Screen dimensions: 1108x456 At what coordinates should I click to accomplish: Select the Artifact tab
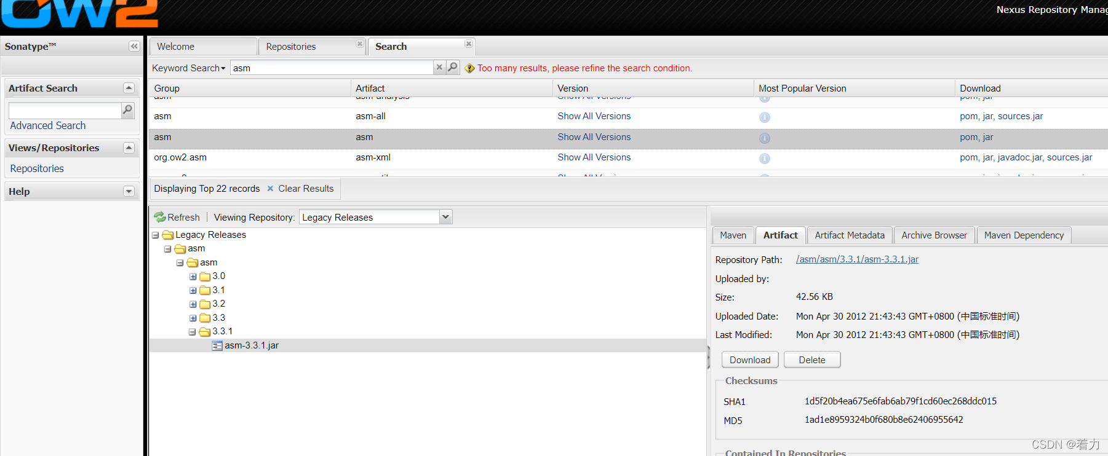780,235
